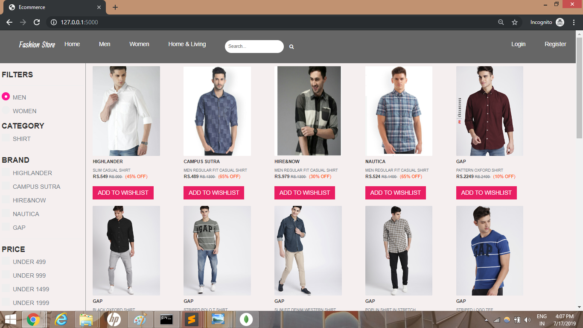The image size is (583, 328).
Task: Go to the Women nav section
Action: point(139,44)
